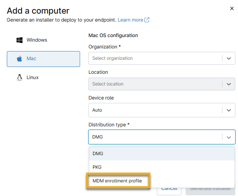Collapse the Distribution type dropdown chevron

[229, 137]
